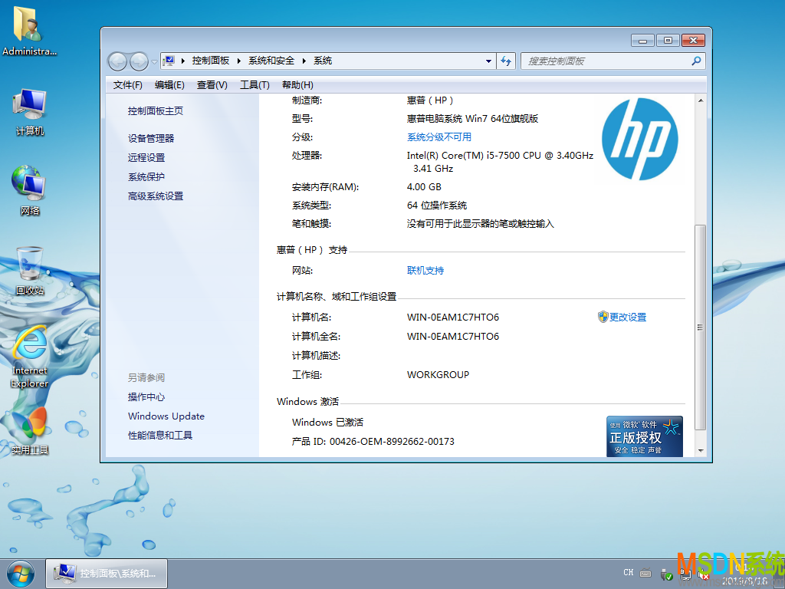The height and width of the screenshot is (589, 785).
Task: Click 更改设置 link
Action: coord(628,317)
